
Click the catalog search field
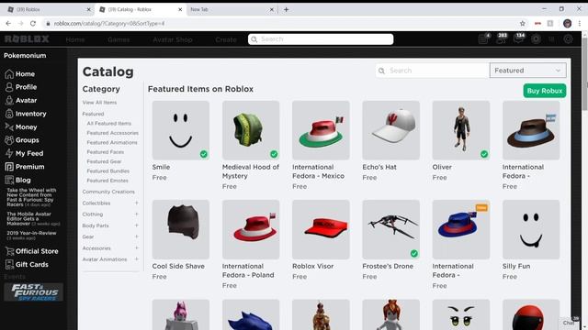pos(433,71)
